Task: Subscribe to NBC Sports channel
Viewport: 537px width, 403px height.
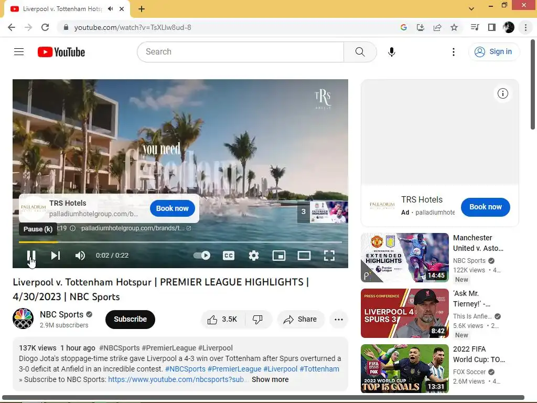Action: click(130, 319)
